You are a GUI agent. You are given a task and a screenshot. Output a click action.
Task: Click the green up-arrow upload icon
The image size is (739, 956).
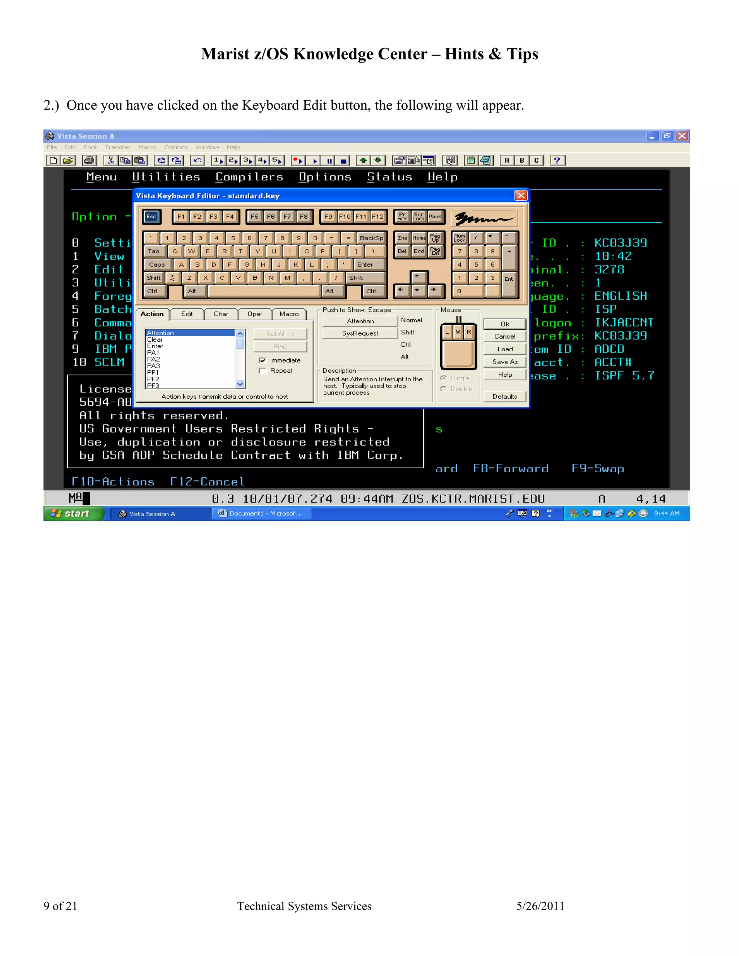click(x=363, y=161)
